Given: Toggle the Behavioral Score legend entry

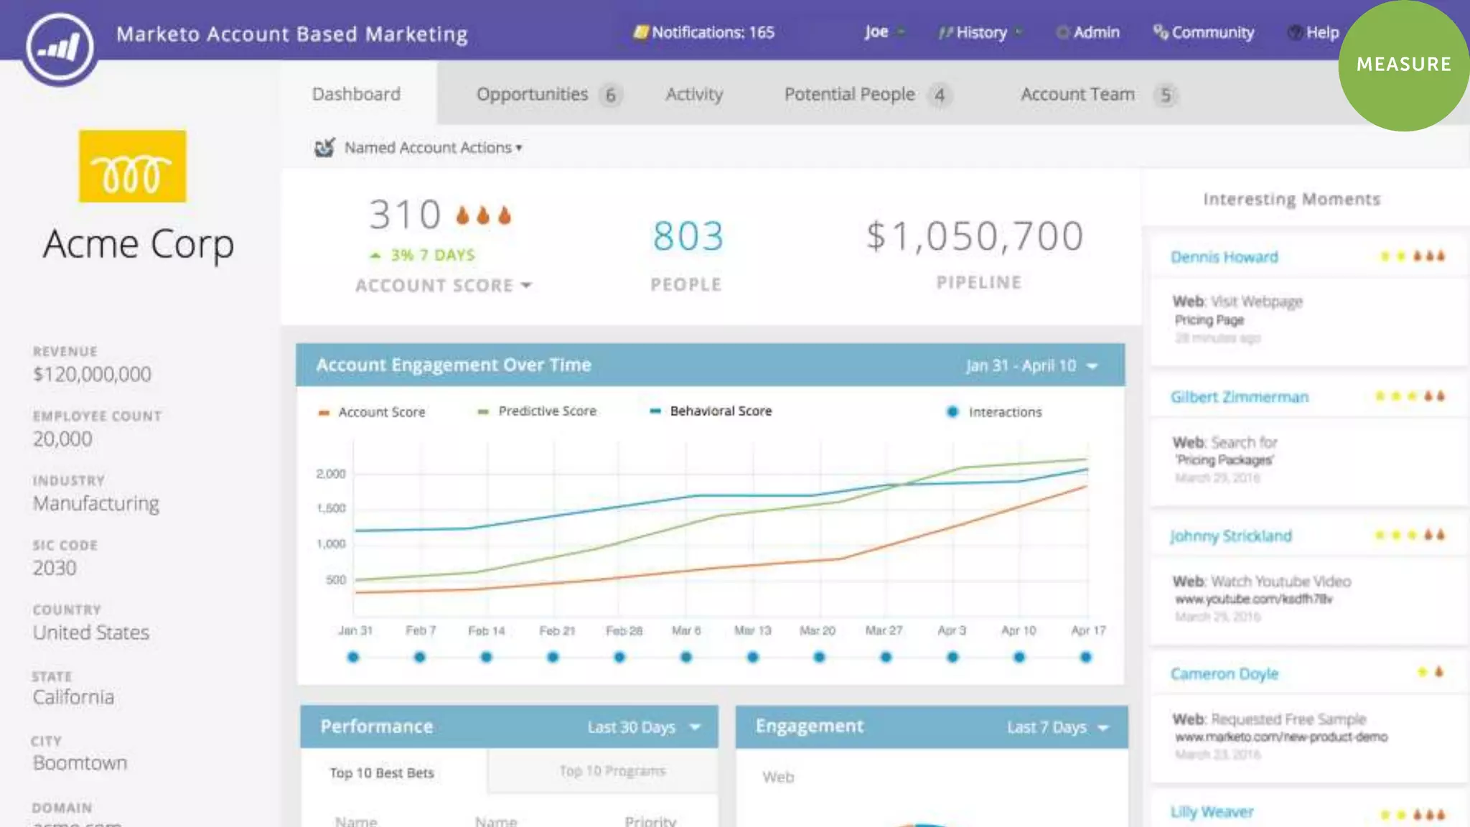Looking at the screenshot, I should (x=711, y=411).
